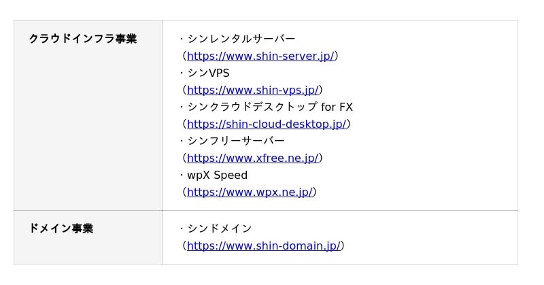Visit the shin-cloud-desktop.jp link
This screenshot has width=544, height=285.
pyautogui.click(x=267, y=124)
